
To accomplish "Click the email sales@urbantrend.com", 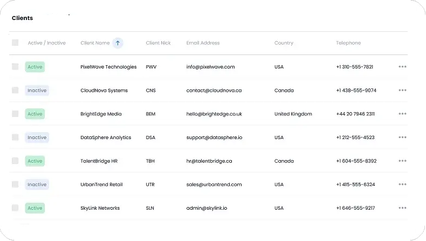I will [x=214, y=184].
